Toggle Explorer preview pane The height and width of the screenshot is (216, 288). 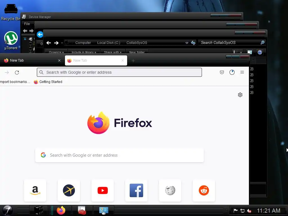coord(250,52)
